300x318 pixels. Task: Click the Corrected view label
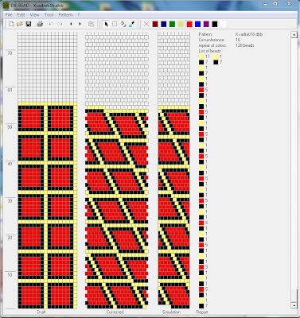115,312
